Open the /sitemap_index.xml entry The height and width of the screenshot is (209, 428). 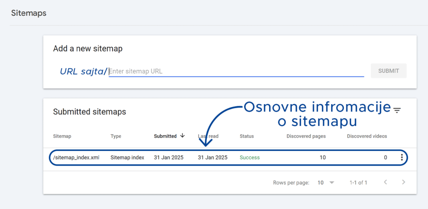[x=76, y=158]
